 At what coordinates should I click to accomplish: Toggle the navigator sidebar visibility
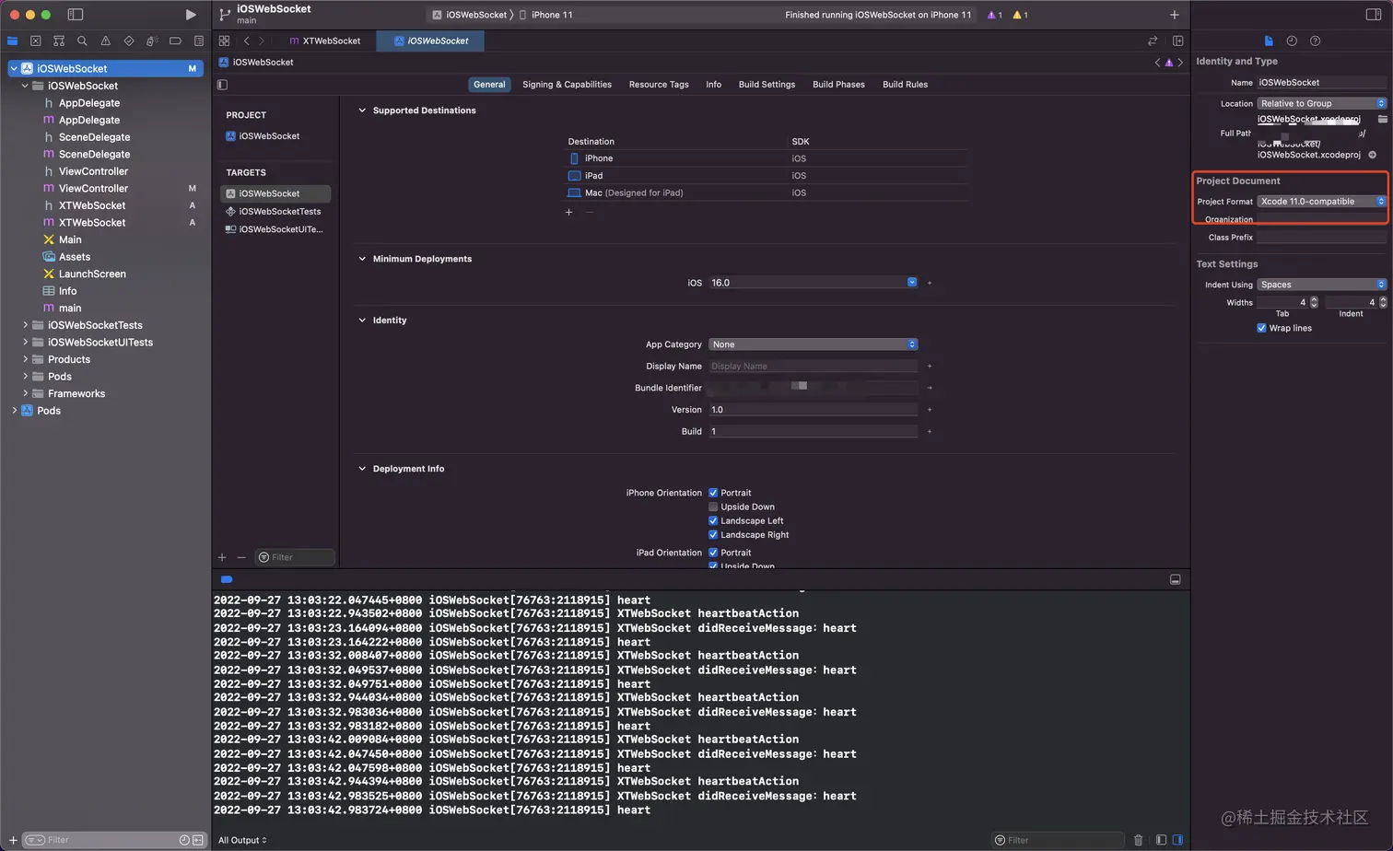coord(76,15)
